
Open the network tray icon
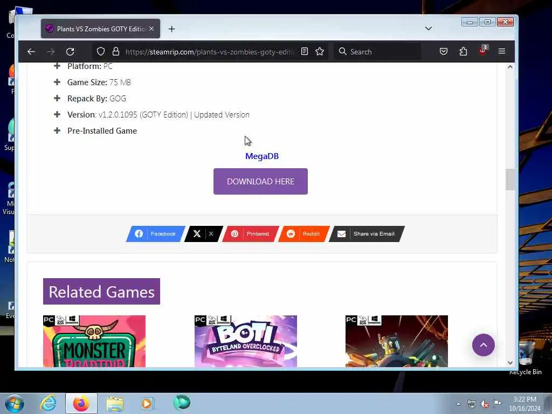pyautogui.click(x=471, y=404)
